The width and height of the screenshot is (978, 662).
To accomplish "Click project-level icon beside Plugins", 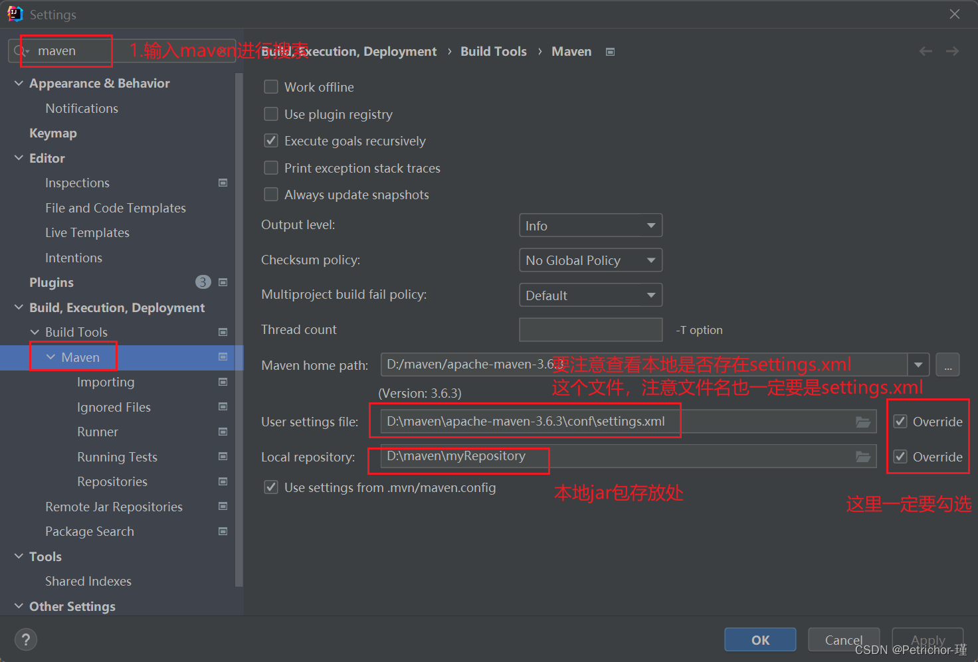I will pos(223,282).
